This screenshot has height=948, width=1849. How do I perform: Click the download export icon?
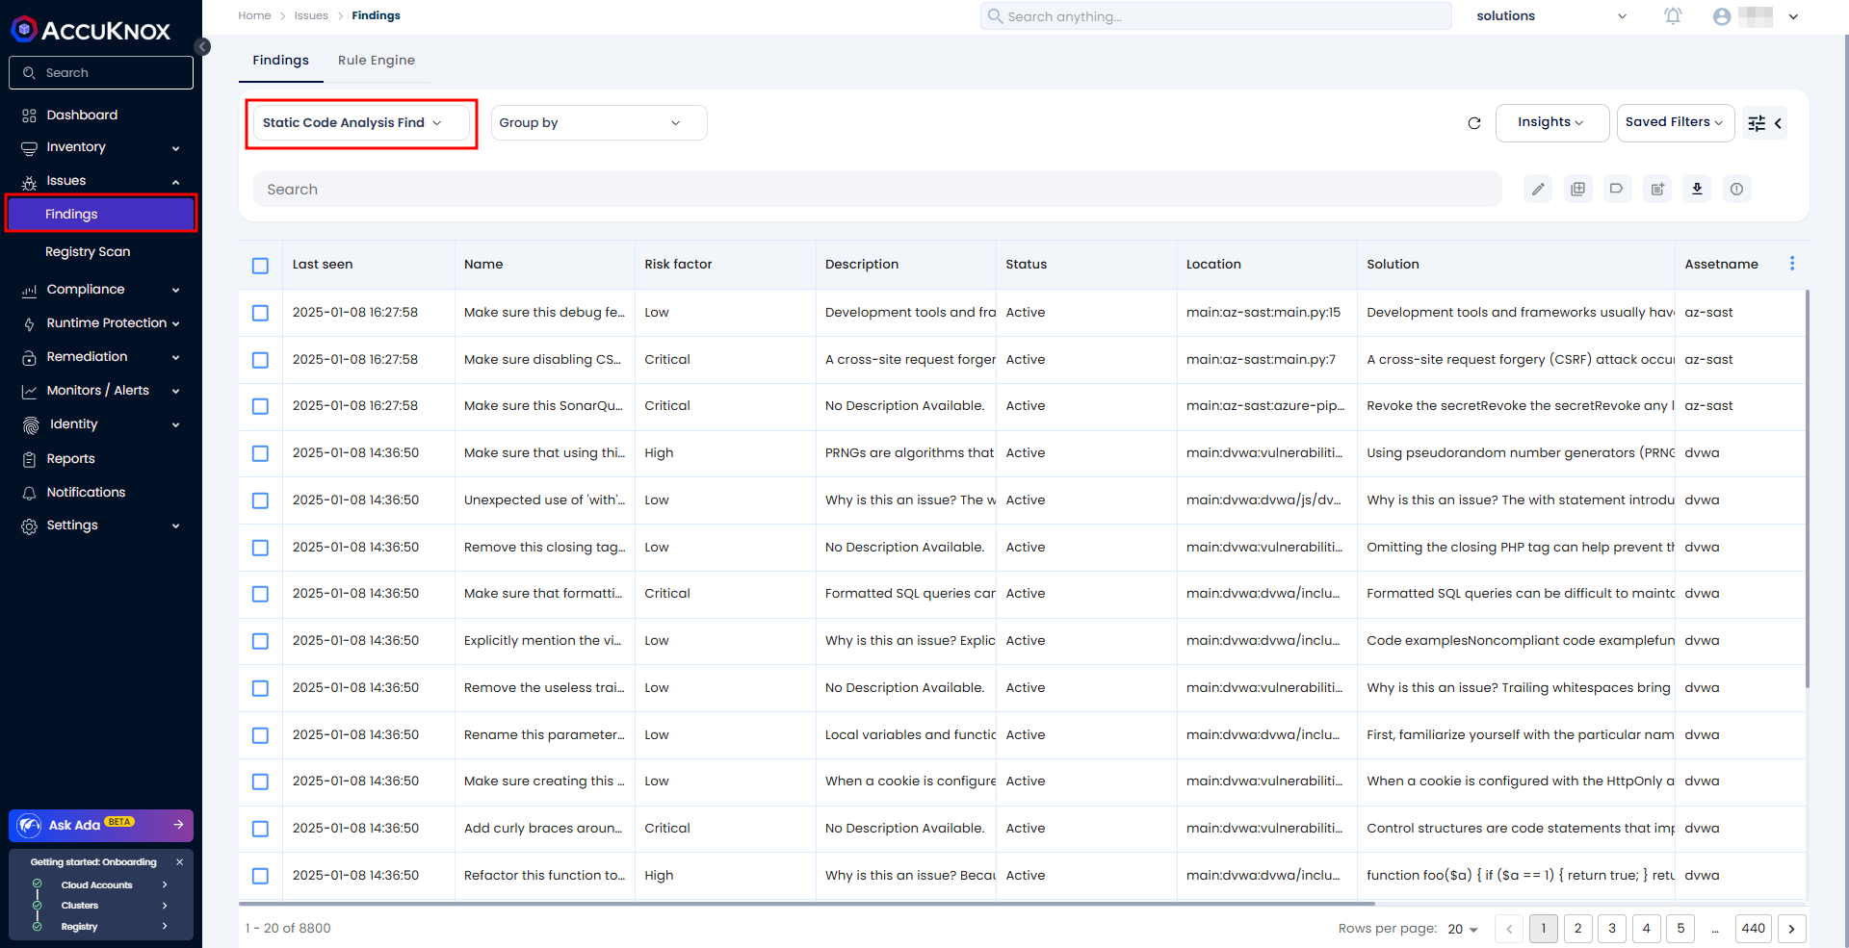tap(1697, 190)
